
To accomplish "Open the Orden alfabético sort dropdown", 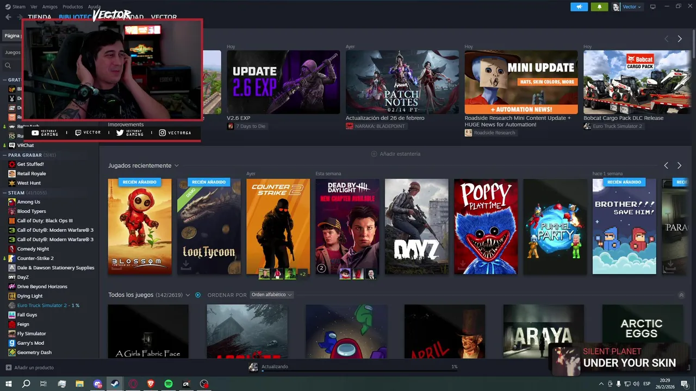I will [x=271, y=295].
